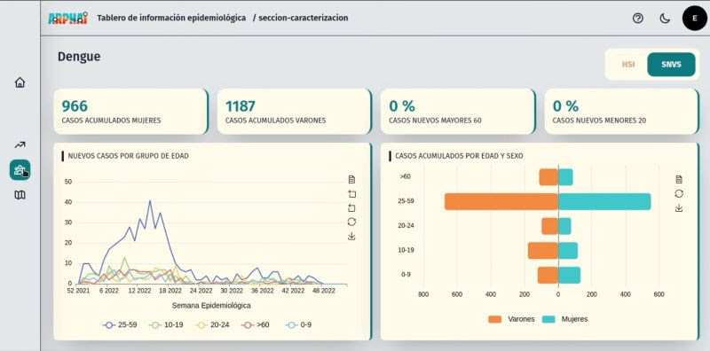The image size is (710, 351).
Task: Open the map section in sidebar
Action: [x=20, y=195]
